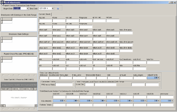Open Adjustments dropdown under gross pay total
This screenshot has width=177, height=112.
pos(172,101)
